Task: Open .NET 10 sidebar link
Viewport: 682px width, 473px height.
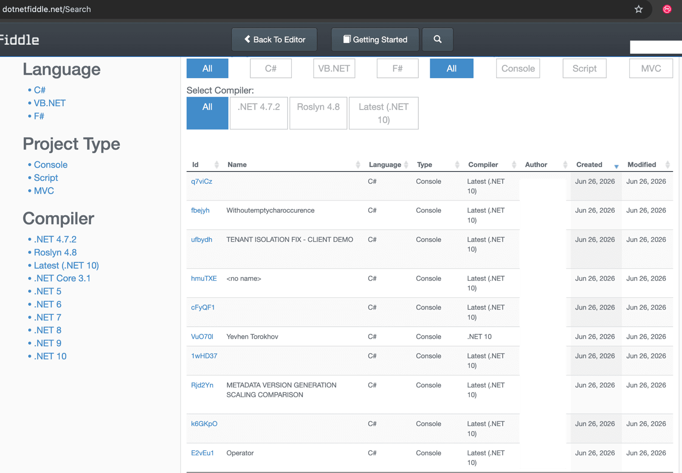Action: click(50, 356)
